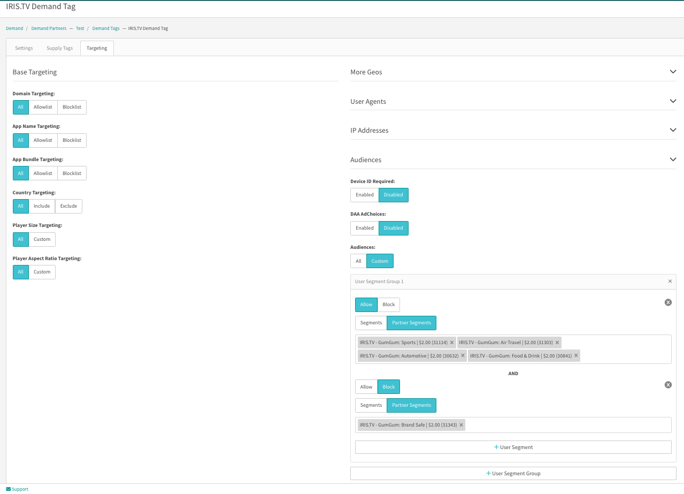This screenshot has width=684, height=494.
Task: Expand the IP Addresses section
Action: pyautogui.click(x=673, y=130)
